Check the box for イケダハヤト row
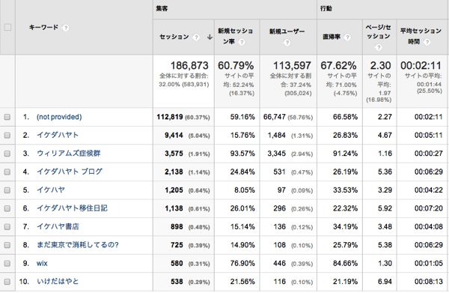449x293 pixels. tap(7, 135)
